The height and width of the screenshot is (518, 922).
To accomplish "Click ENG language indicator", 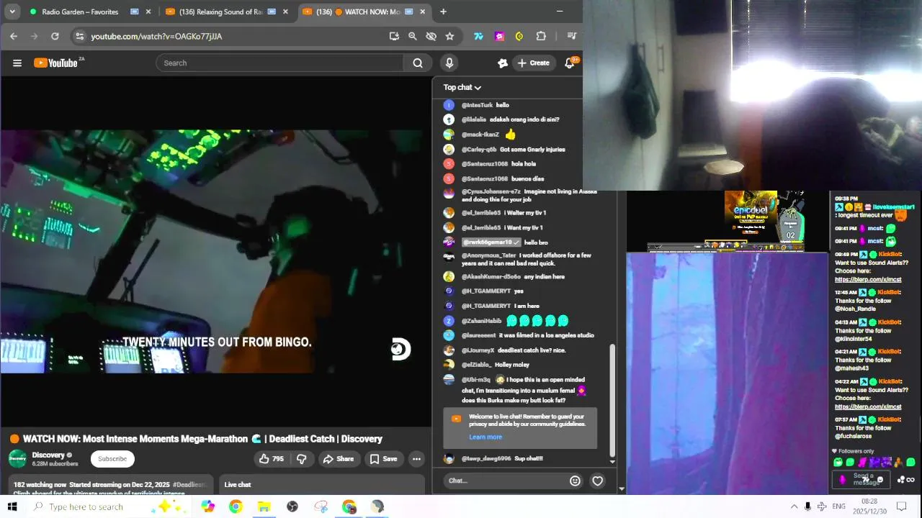I will point(839,506).
